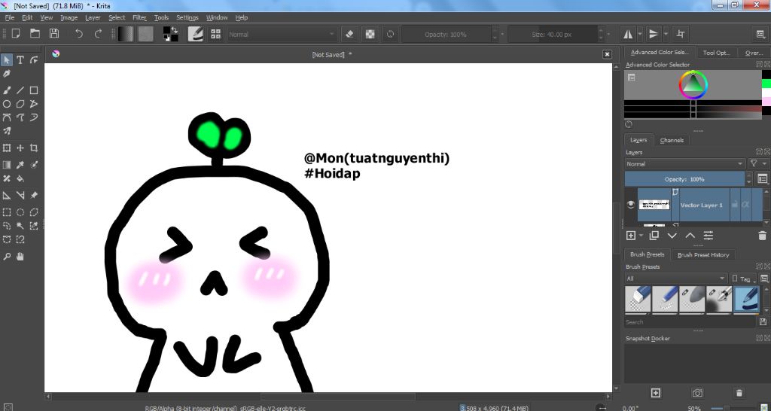Select the Measure tool
Viewport: 771px width, 411px height.
20,196
